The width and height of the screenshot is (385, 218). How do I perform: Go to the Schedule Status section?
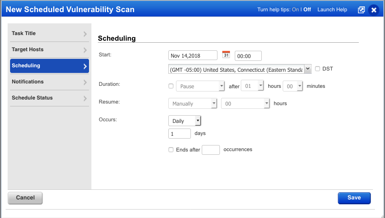(50, 98)
